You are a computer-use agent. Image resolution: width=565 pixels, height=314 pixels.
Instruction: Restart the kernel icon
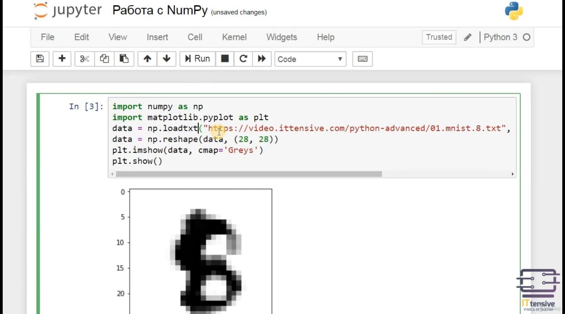point(243,59)
